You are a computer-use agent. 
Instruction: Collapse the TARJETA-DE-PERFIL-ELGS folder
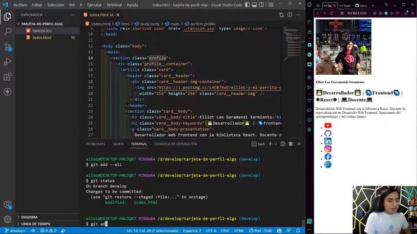(48, 24)
